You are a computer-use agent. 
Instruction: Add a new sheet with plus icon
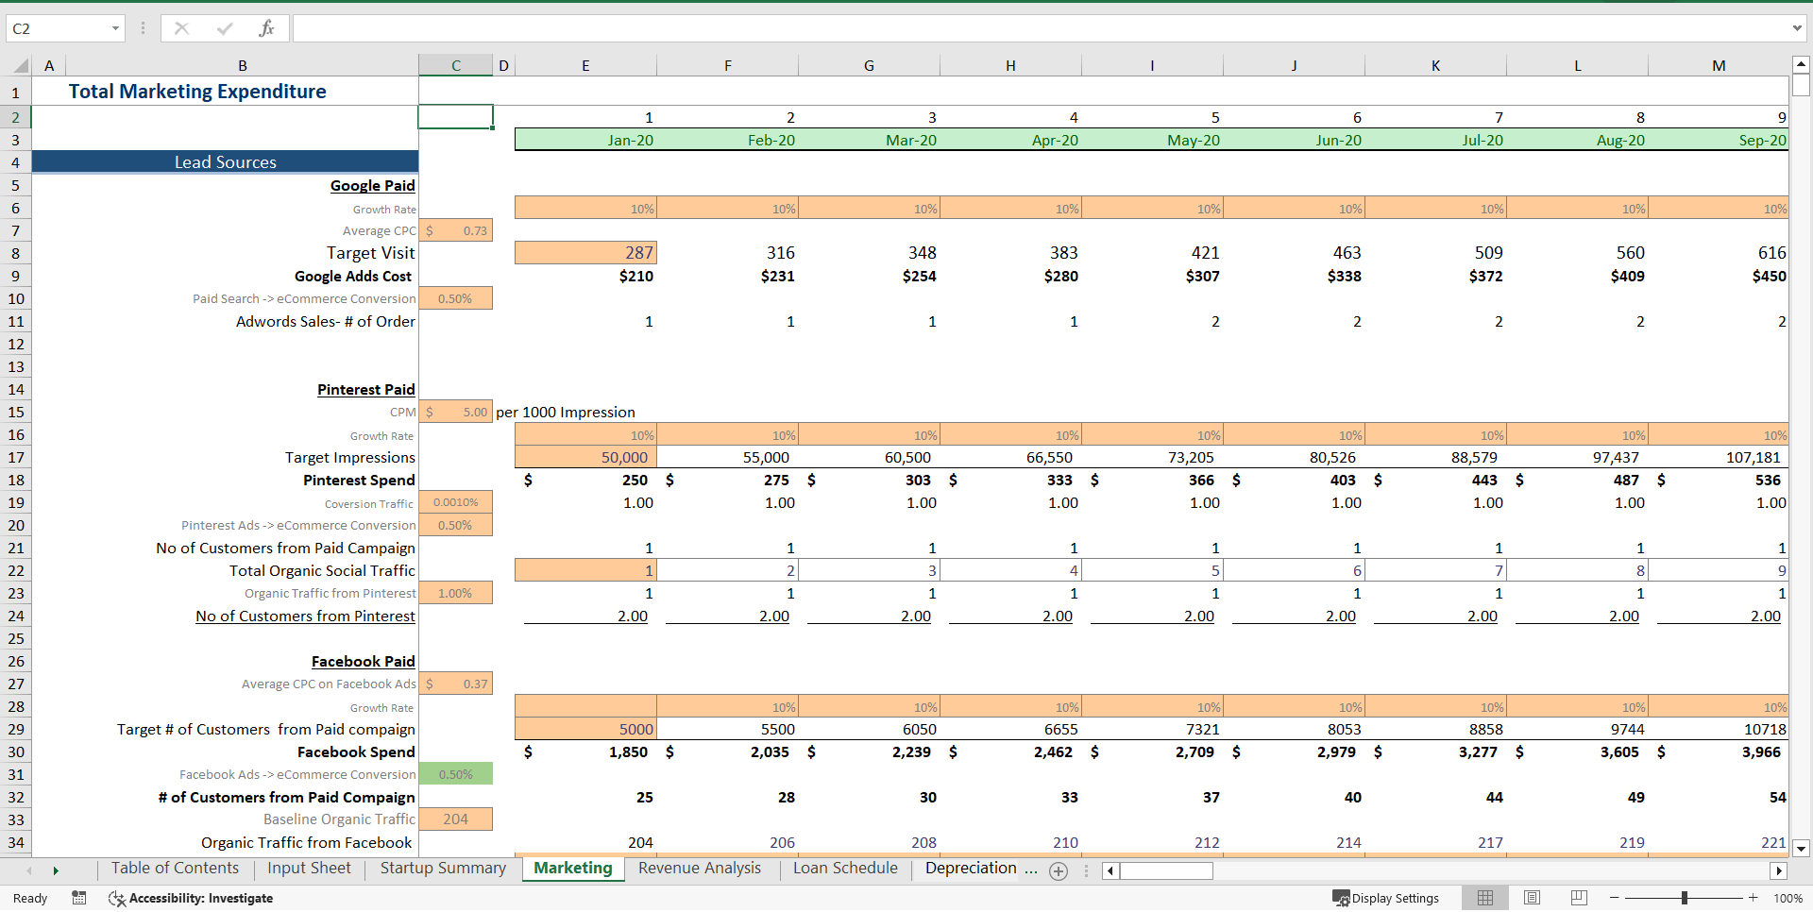point(1059,871)
